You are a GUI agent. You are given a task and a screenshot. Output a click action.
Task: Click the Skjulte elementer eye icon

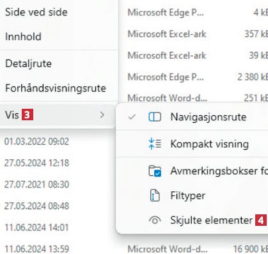155,220
